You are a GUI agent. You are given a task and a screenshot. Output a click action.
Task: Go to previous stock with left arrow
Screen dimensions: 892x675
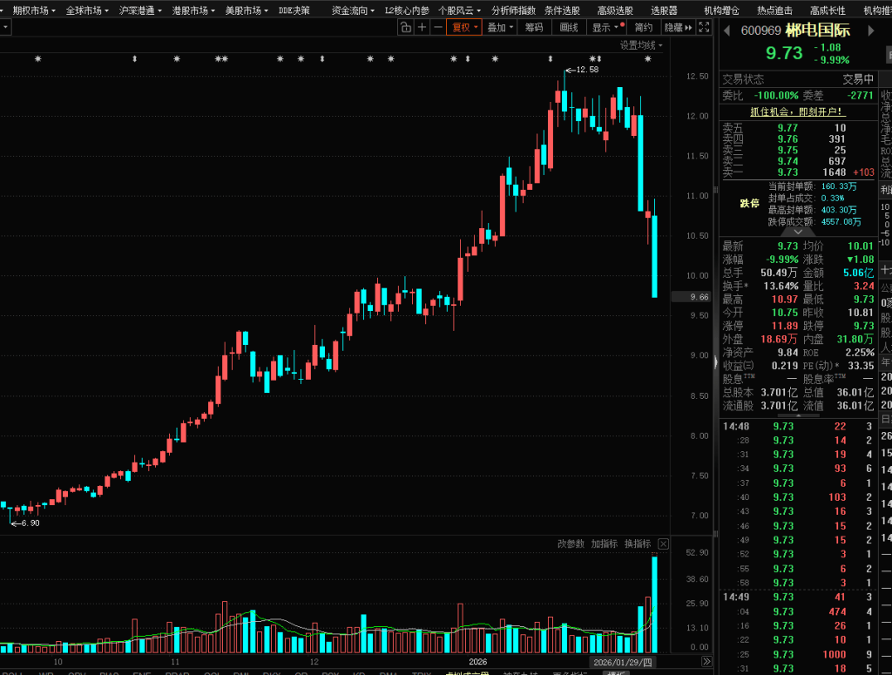[x=726, y=30]
